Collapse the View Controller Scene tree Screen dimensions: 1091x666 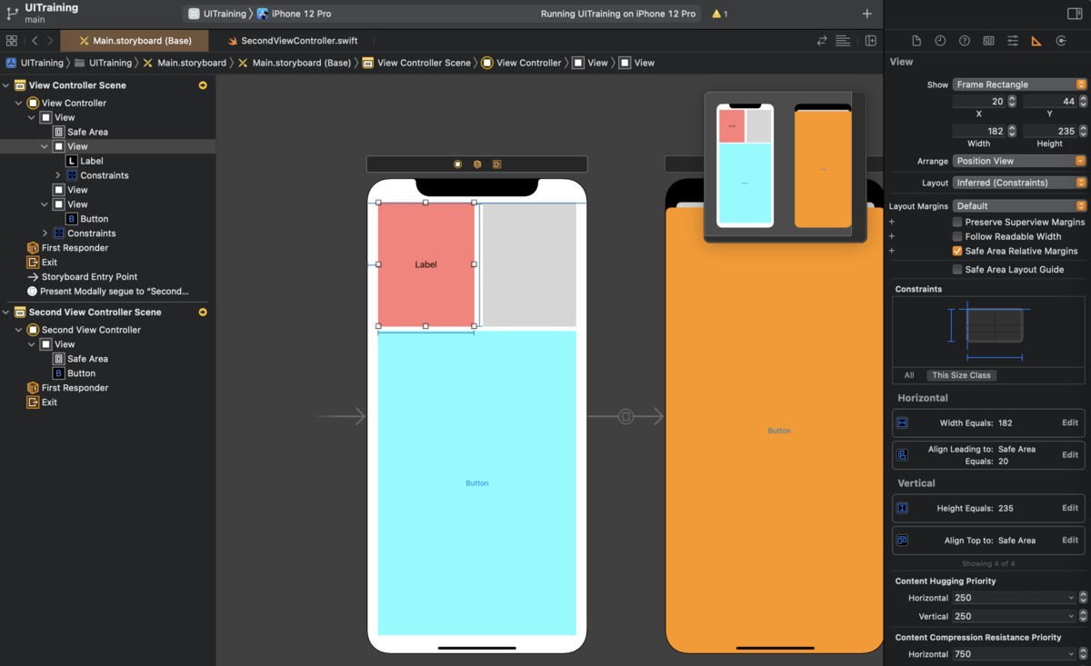point(7,85)
